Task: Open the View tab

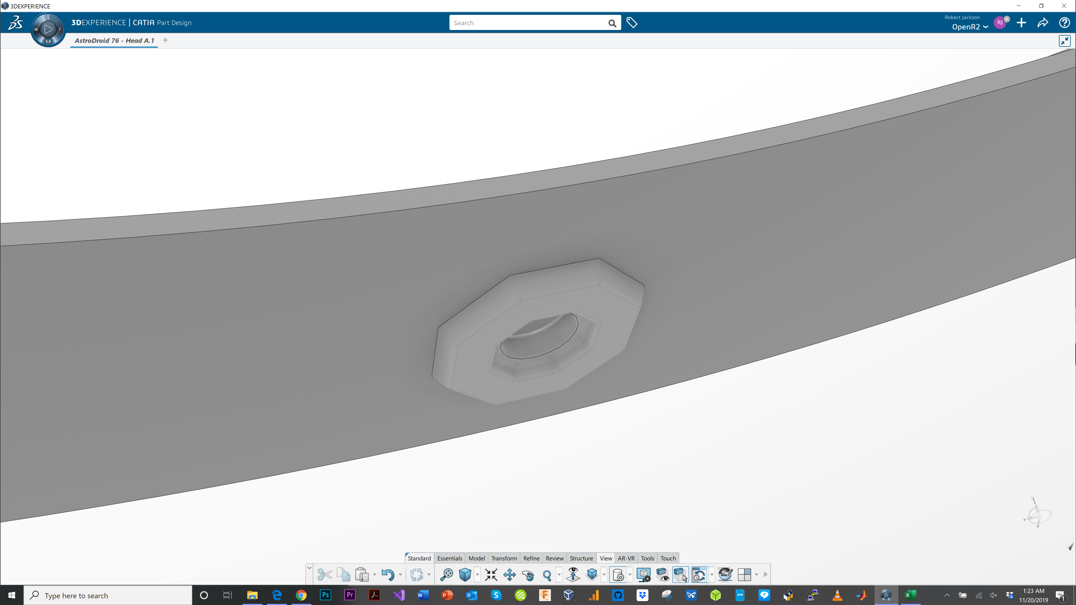Action: [x=606, y=558]
